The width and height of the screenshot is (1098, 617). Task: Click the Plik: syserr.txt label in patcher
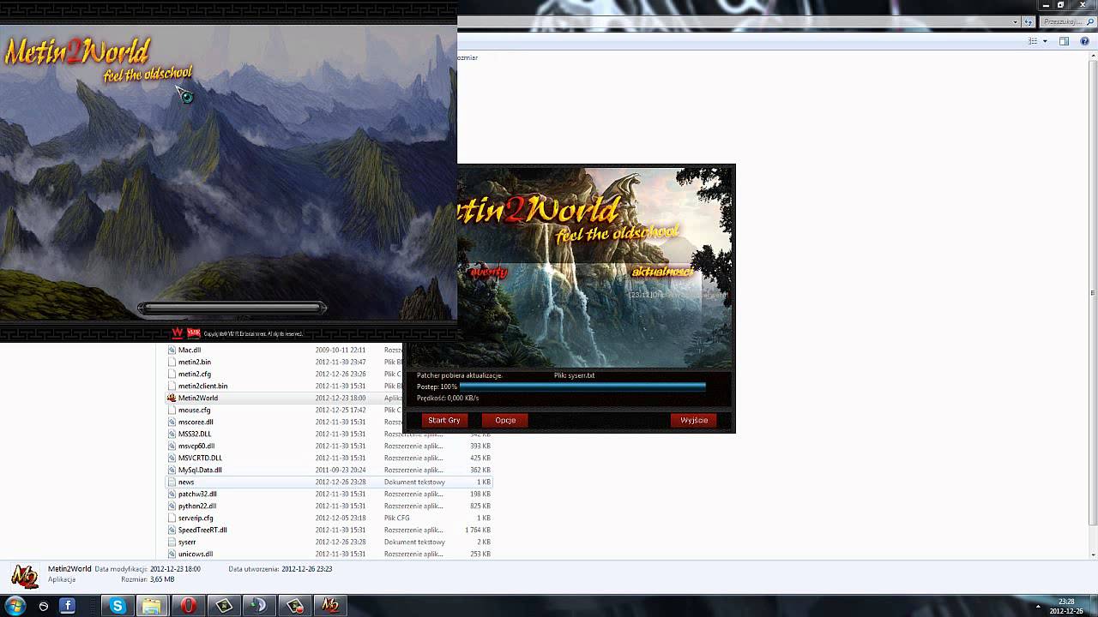574,375
